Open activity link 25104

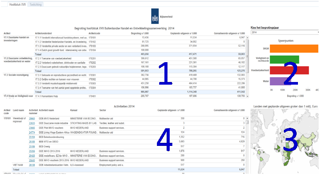pyautogui.click(x=32, y=137)
